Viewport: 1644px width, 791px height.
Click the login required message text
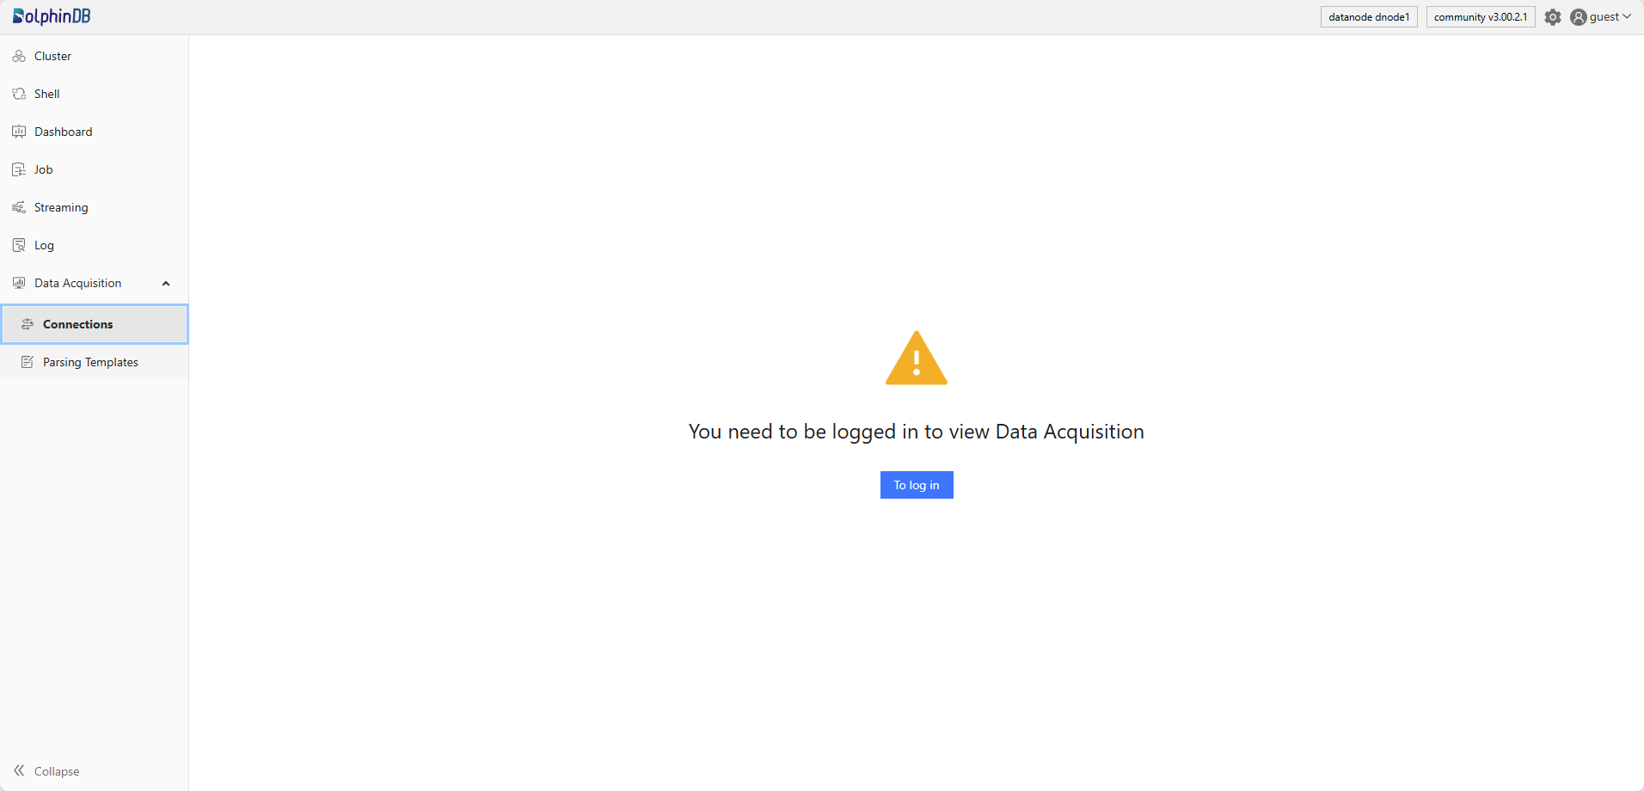[x=916, y=432]
